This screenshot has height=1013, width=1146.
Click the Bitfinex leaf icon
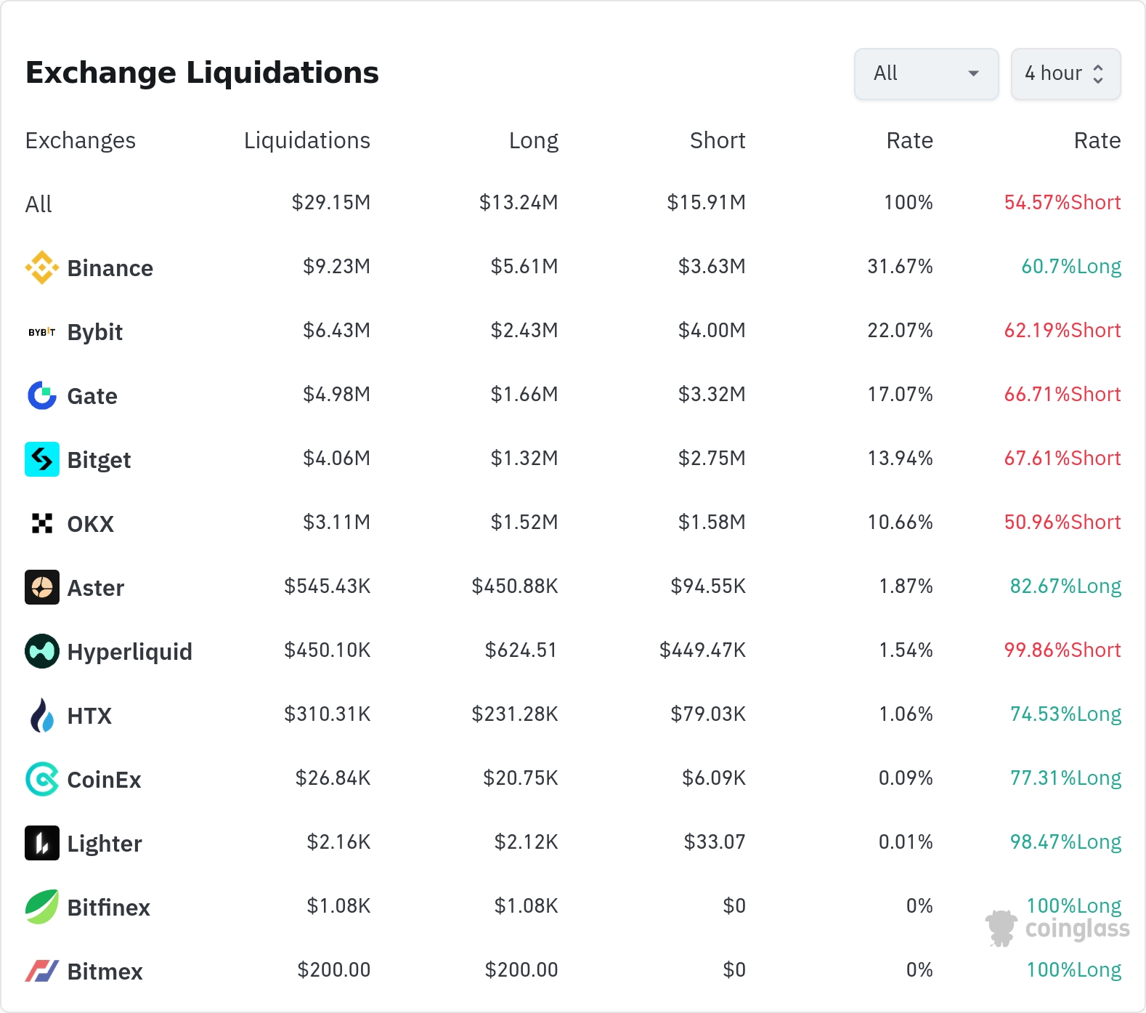(42, 907)
